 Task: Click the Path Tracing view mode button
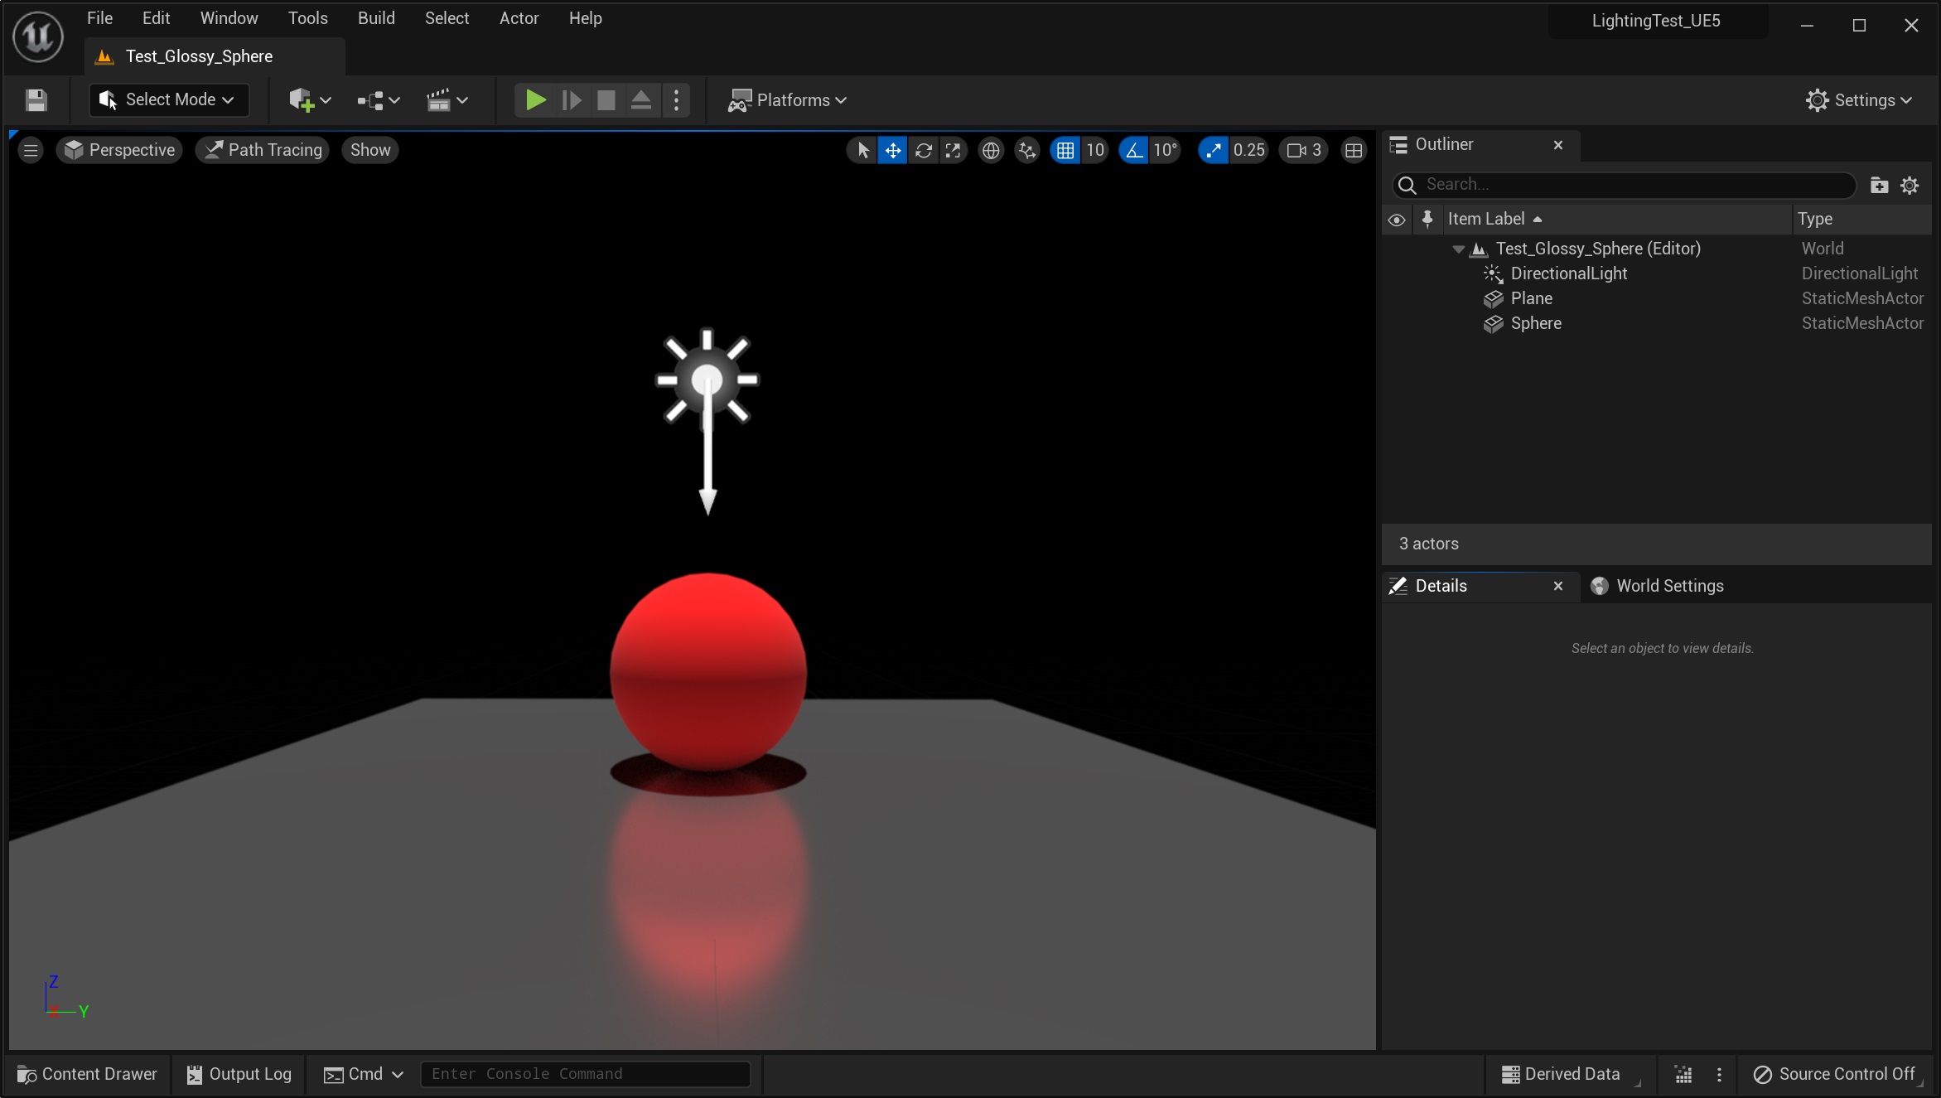click(x=263, y=150)
